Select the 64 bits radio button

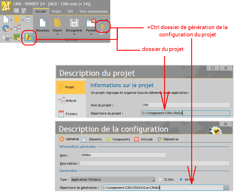(x=181, y=179)
